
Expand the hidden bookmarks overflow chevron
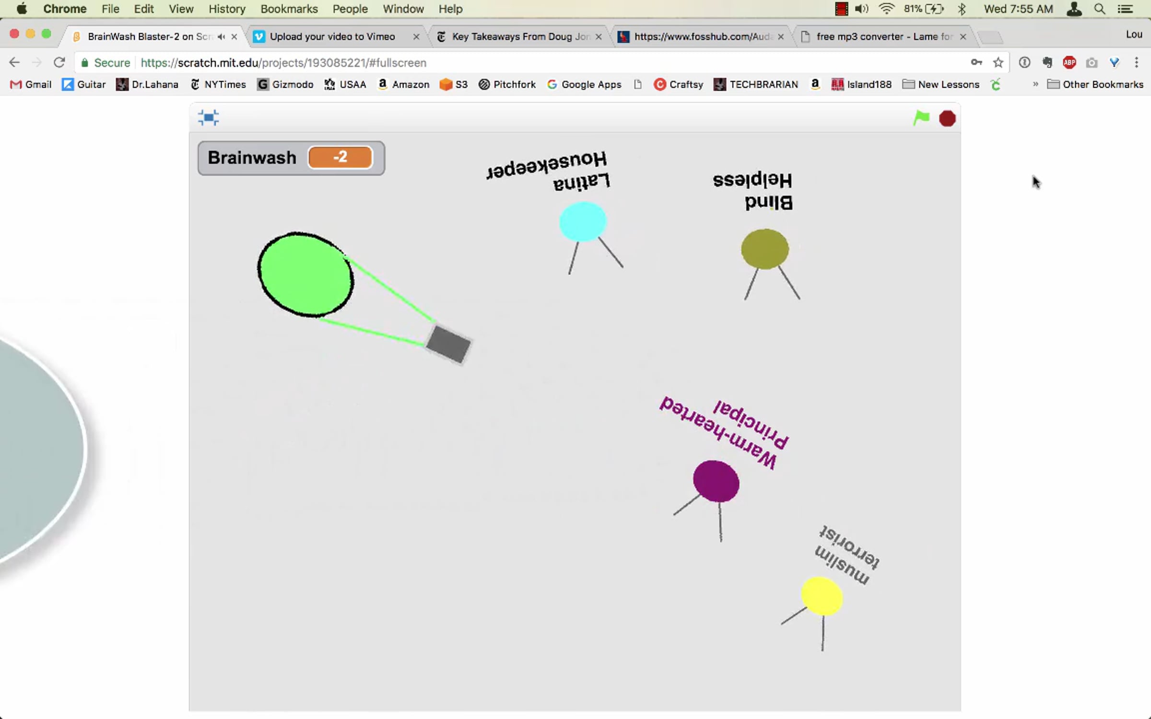point(1035,84)
